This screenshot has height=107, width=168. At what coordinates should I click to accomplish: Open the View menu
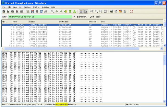(x=15, y=7)
